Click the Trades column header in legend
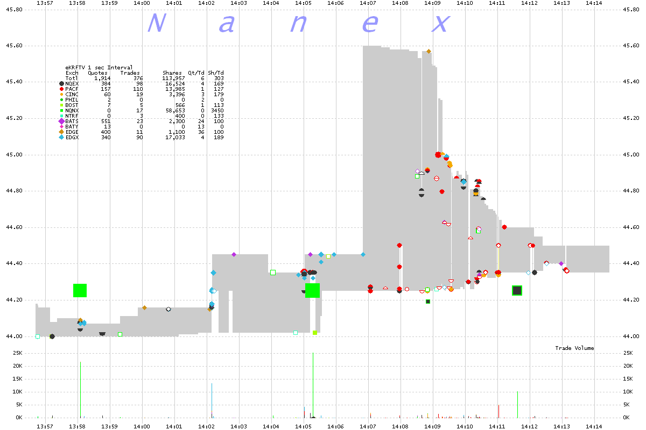Image resolution: width=646 pixels, height=430 pixels. click(x=130, y=73)
